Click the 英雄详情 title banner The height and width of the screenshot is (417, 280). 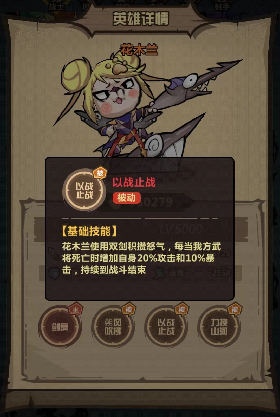point(141,18)
